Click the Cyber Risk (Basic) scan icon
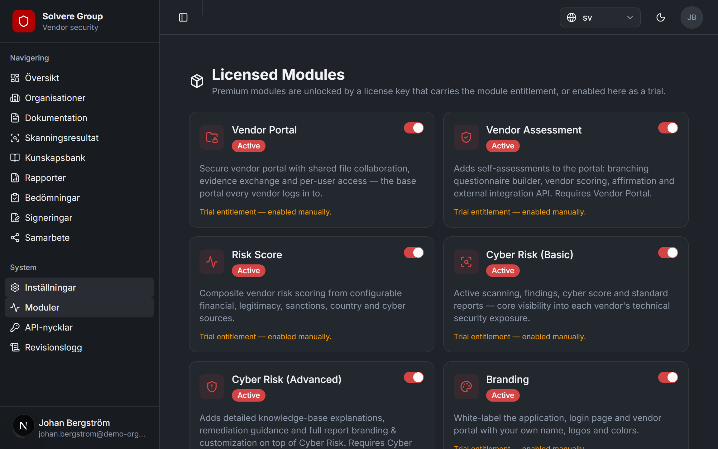The height and width of the screenshot is (449, 718). pyautogui.click(x=466, y=262)
